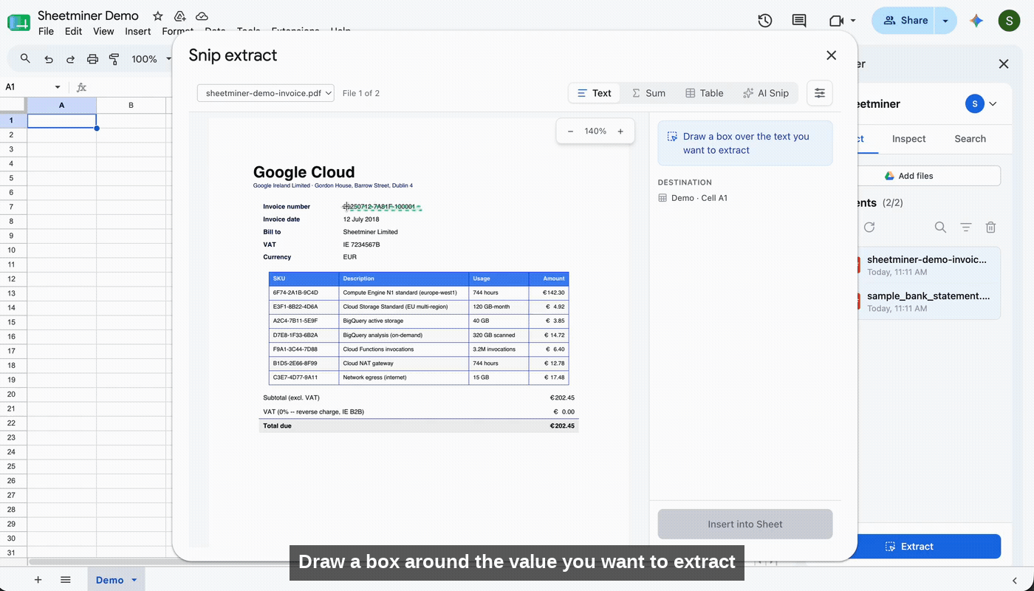1034x591 pixels.
Task: Open the snip settings sliders icon
Action: [x=820, y=93]
